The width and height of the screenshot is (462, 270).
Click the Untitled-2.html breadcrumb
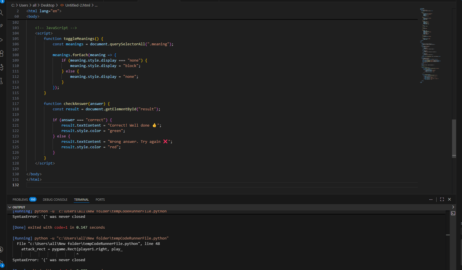[x=77, y=5]
